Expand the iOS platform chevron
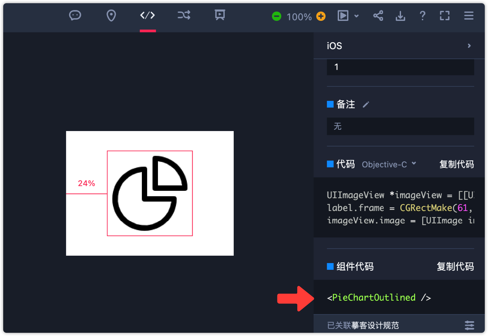488x336 pixels. click(x=469, y=46)
